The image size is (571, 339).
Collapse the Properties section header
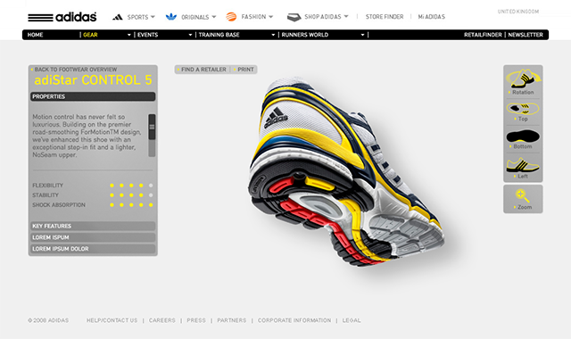click(93, 96)
